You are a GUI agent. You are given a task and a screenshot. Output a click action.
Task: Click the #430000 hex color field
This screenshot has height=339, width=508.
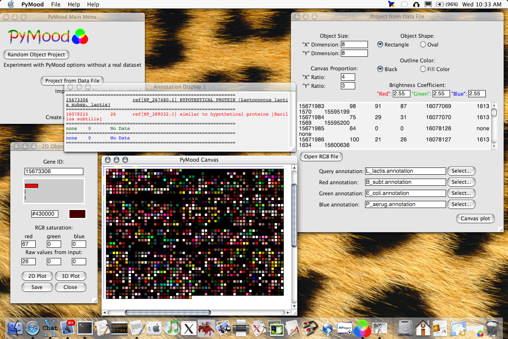click(x=45, y=214)
